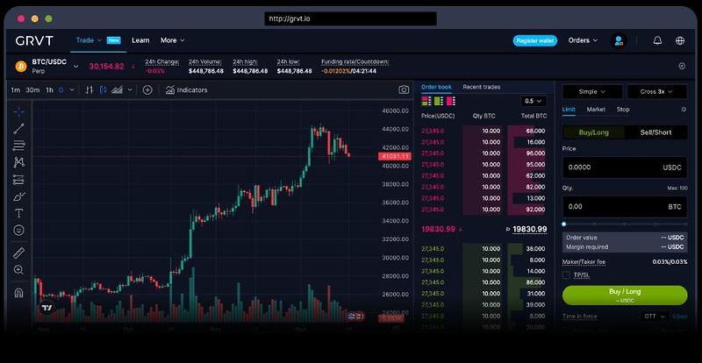Switch to Recent trades tab

click(482, 87)
